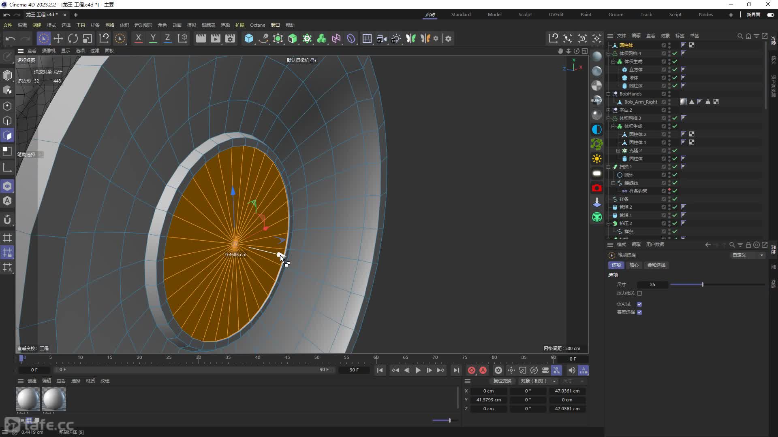Collapse the 螺旋线 tree node
The image size is (778, 437).
[613, 183]
